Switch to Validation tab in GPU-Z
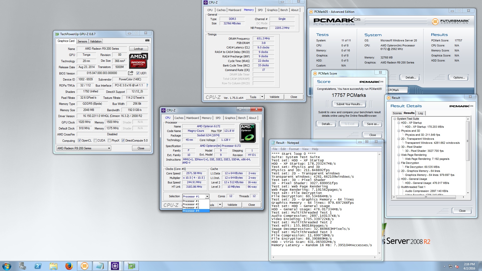The width and height of the screenshot is (482, 271). coord(96,41)
